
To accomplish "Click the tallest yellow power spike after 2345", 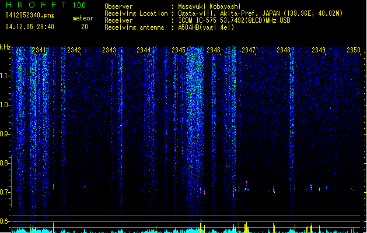I will point(201,226).
